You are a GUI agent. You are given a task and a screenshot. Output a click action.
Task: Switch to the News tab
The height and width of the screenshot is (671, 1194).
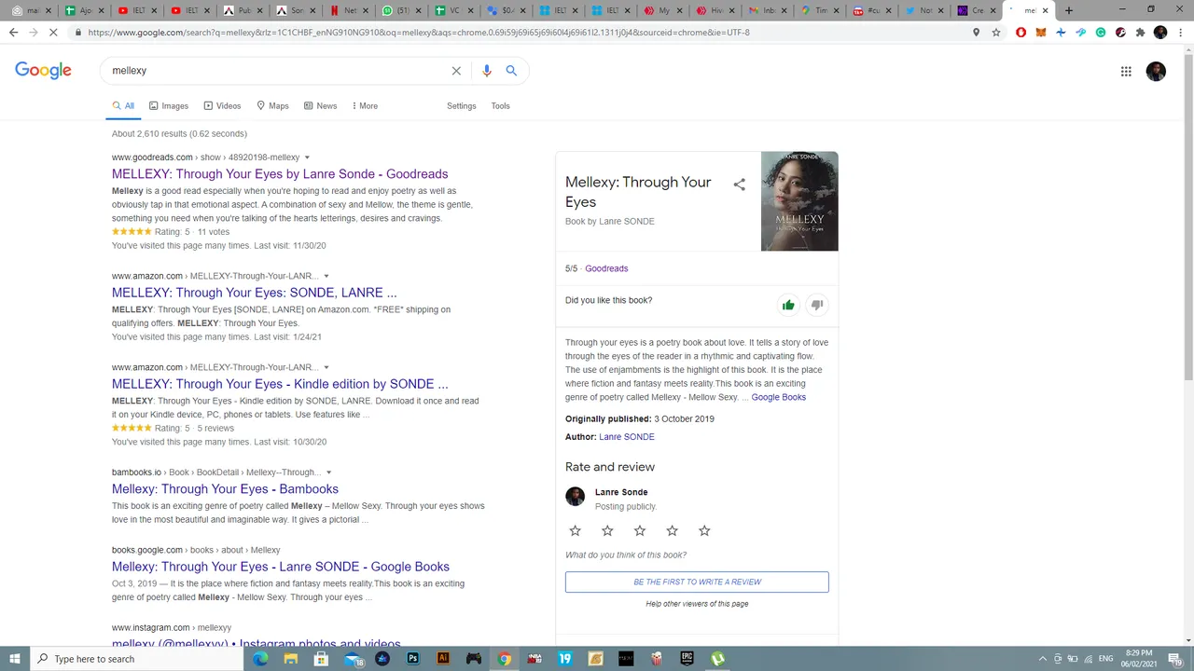click(320, 105)
